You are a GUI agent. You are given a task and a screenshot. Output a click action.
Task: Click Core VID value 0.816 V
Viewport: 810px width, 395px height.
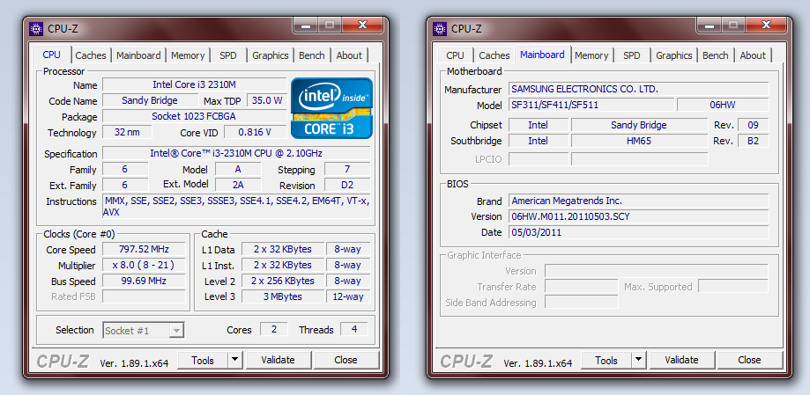tap(256, 132)
